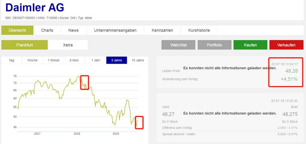Add stock to Portfolio
This screenshot has width=306, height=144.
tap(215, 45)
